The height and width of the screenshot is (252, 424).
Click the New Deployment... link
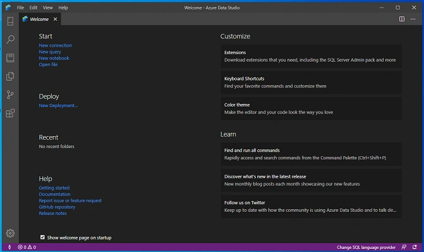pos(58,105)
